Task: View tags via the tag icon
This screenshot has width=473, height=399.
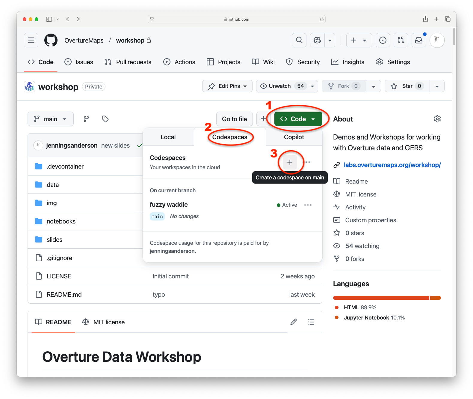Action: click(x=105, y=119)
